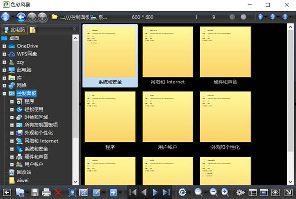Viewport: 296px width, 199px height.
Task: Click the image crop/resize picture icon
Action: (x=83, y=192)
